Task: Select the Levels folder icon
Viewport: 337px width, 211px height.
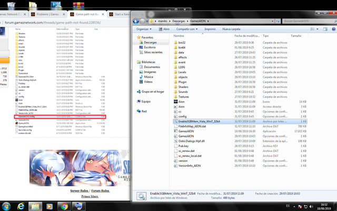Action: (x=175, y=72)
